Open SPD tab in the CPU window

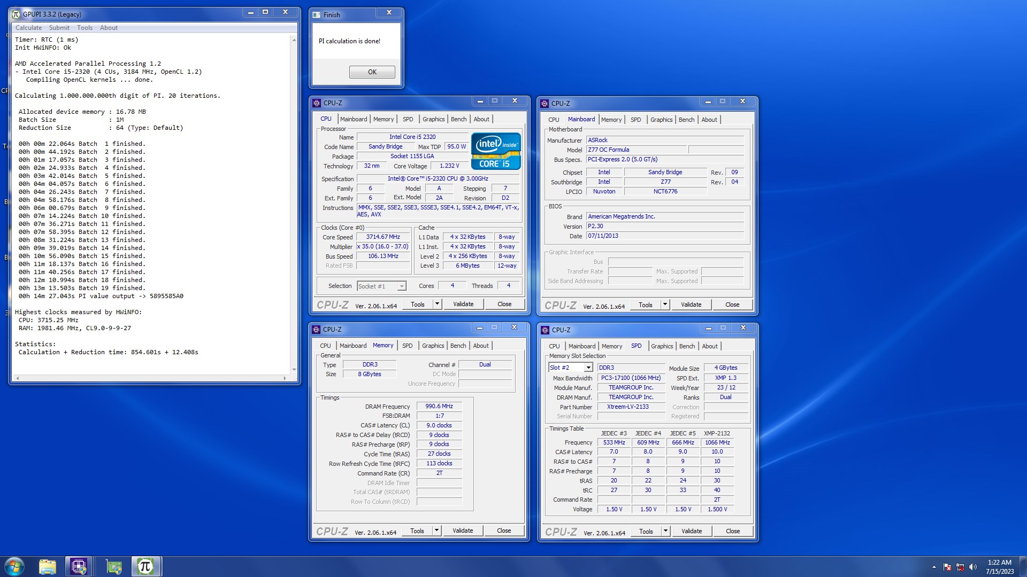408,119
